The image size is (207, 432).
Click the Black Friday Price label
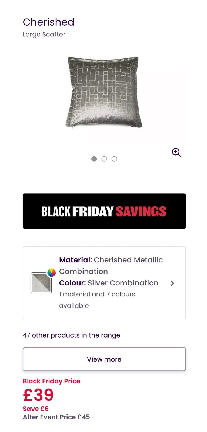(x=51, y=381)
